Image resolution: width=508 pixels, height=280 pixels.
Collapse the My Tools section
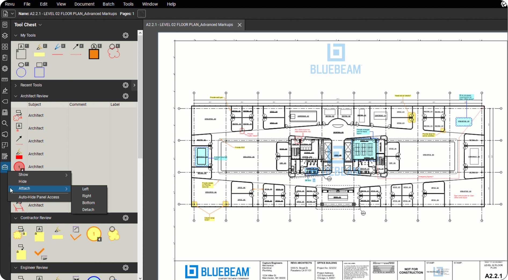coord(16,35)
